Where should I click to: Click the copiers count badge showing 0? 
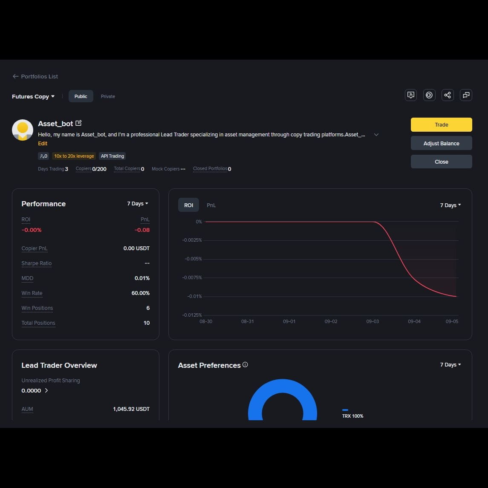coord(43,156)
